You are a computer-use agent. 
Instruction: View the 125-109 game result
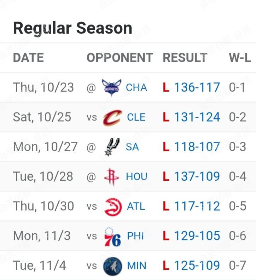click(197, 266)
